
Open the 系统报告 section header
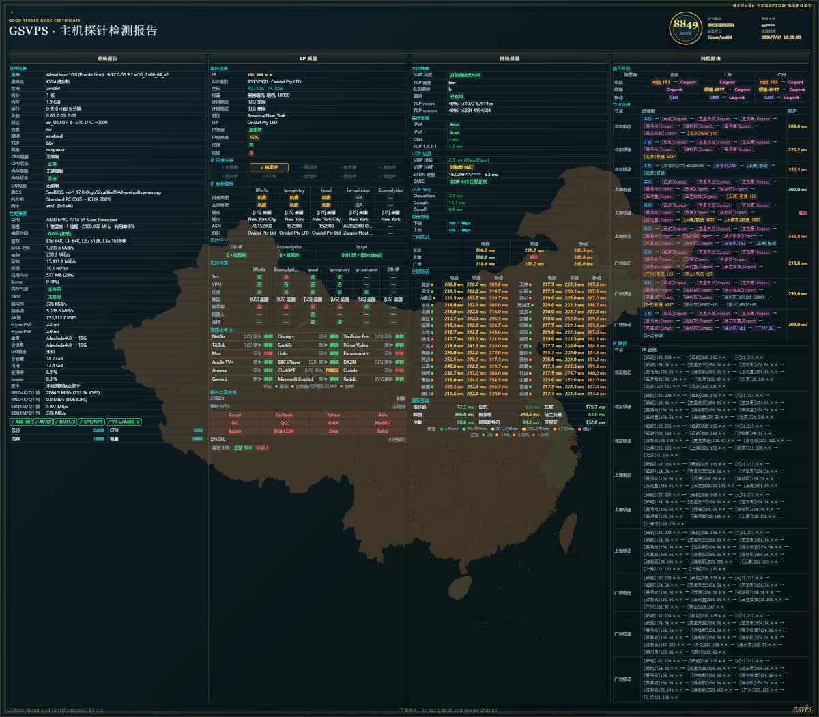tap(107, 59)
